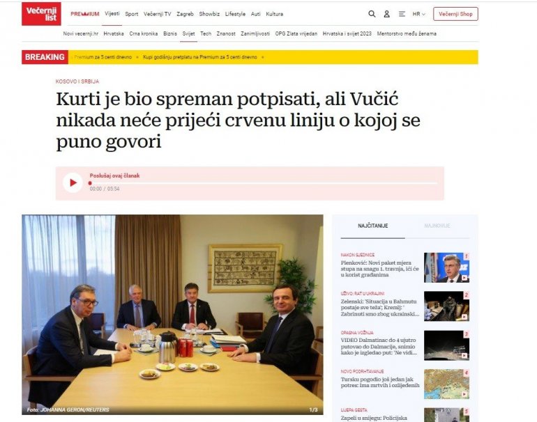Open the main article photo gallery
537x422 pixels.
tap(173, 315)
